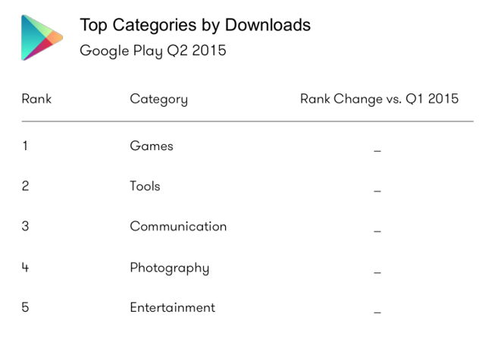This screenshot has width=485, height=339.
Task: Click rank number 2 in the table
Action: [26, 186]
